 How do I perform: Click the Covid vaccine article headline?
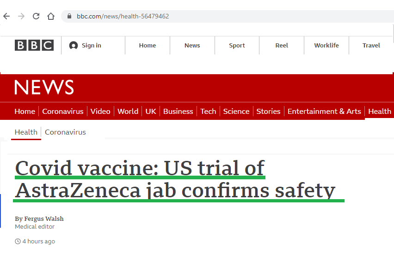tap(175, 179)
